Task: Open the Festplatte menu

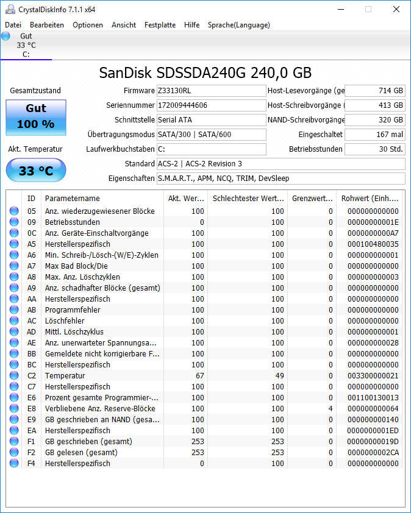Action: click(160, 25)
